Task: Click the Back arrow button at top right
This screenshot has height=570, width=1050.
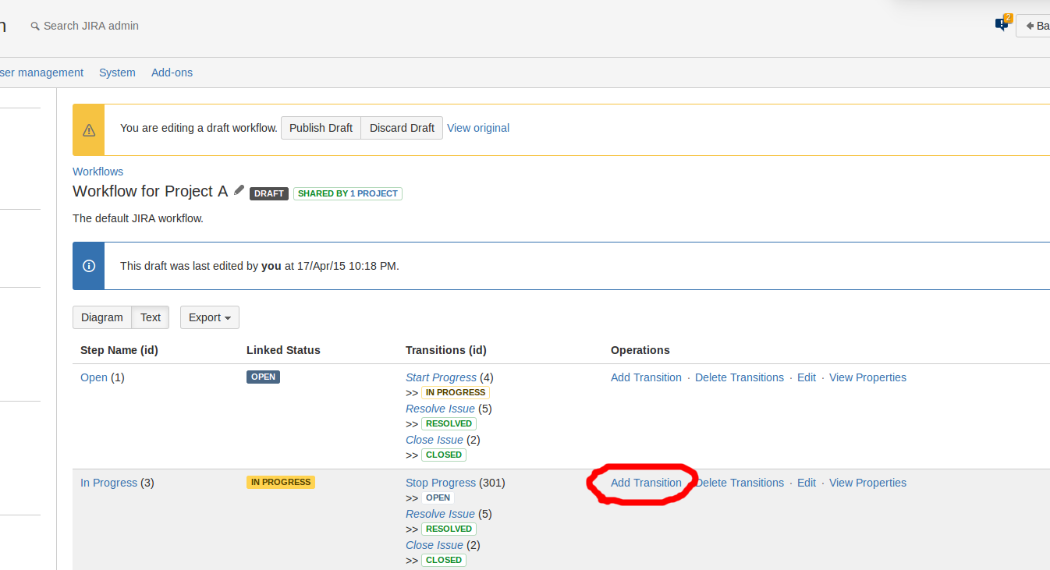Action: point(1031,25)
